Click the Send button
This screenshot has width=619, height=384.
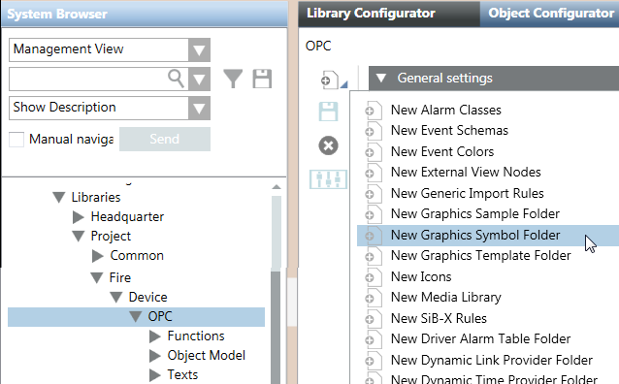point(165,139)
